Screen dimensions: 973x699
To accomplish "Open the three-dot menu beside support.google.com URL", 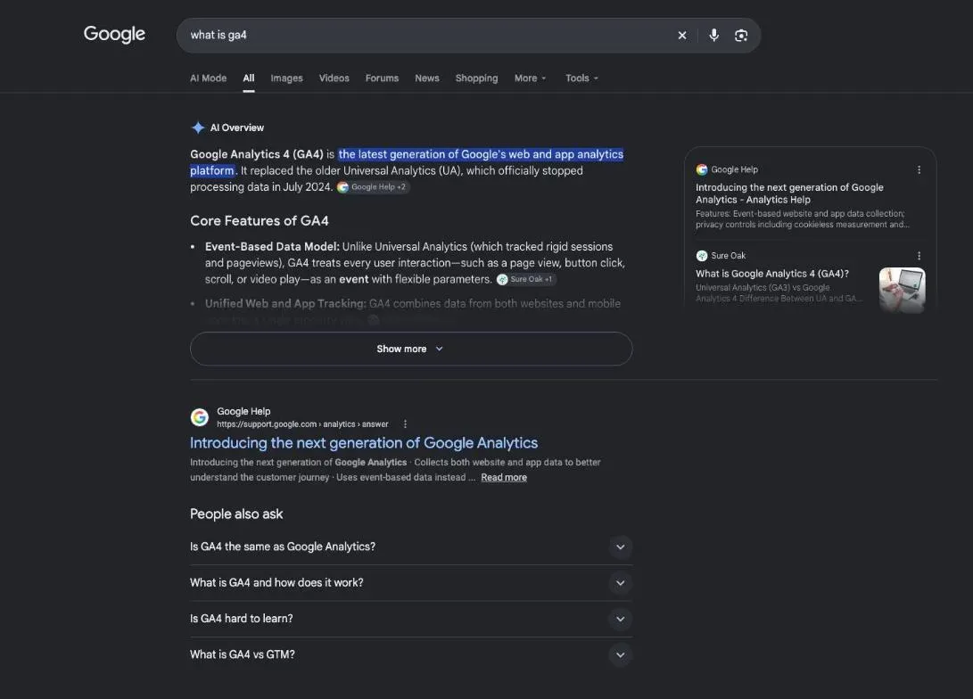I will [x=405, y=424].
